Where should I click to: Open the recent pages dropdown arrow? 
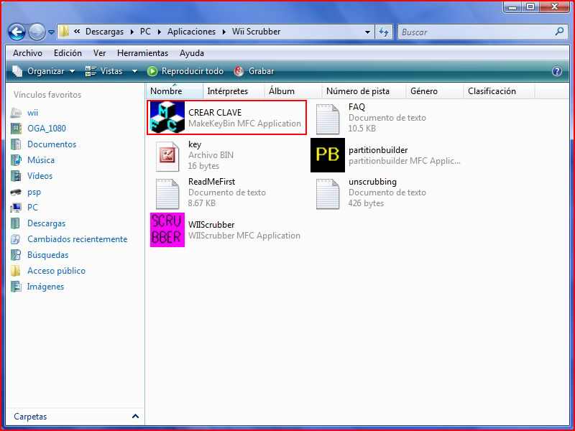[51, 32]
